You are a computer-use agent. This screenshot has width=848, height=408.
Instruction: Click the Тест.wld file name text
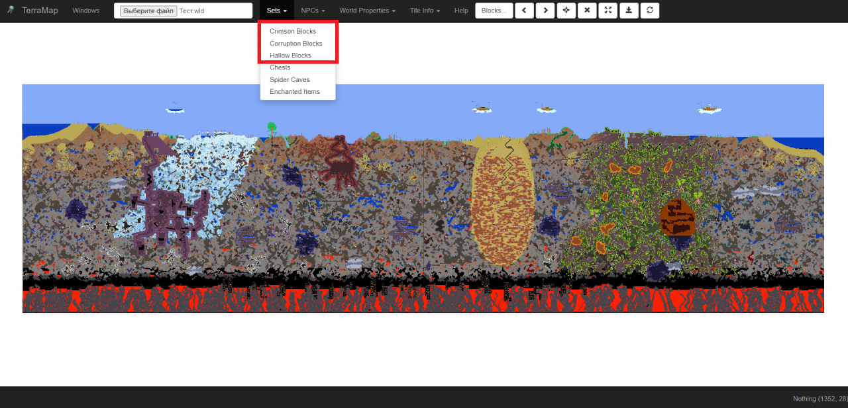point(191,11)
